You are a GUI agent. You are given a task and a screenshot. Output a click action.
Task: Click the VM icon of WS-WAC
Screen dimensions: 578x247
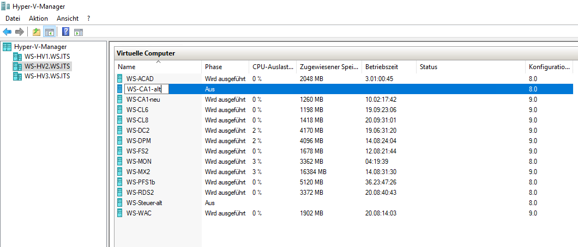click(x=119, y=213)
